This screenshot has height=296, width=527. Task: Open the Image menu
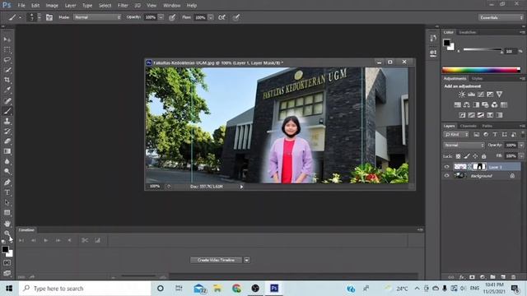pos(52,6)
